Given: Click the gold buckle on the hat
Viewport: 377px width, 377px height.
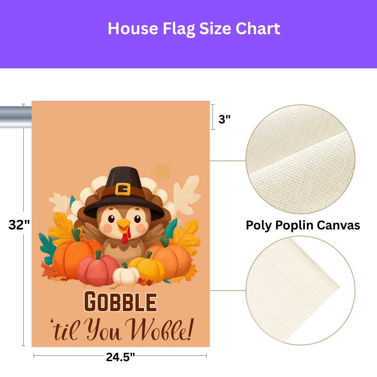Looking at the screenshot, I should (x=123, y=189).
